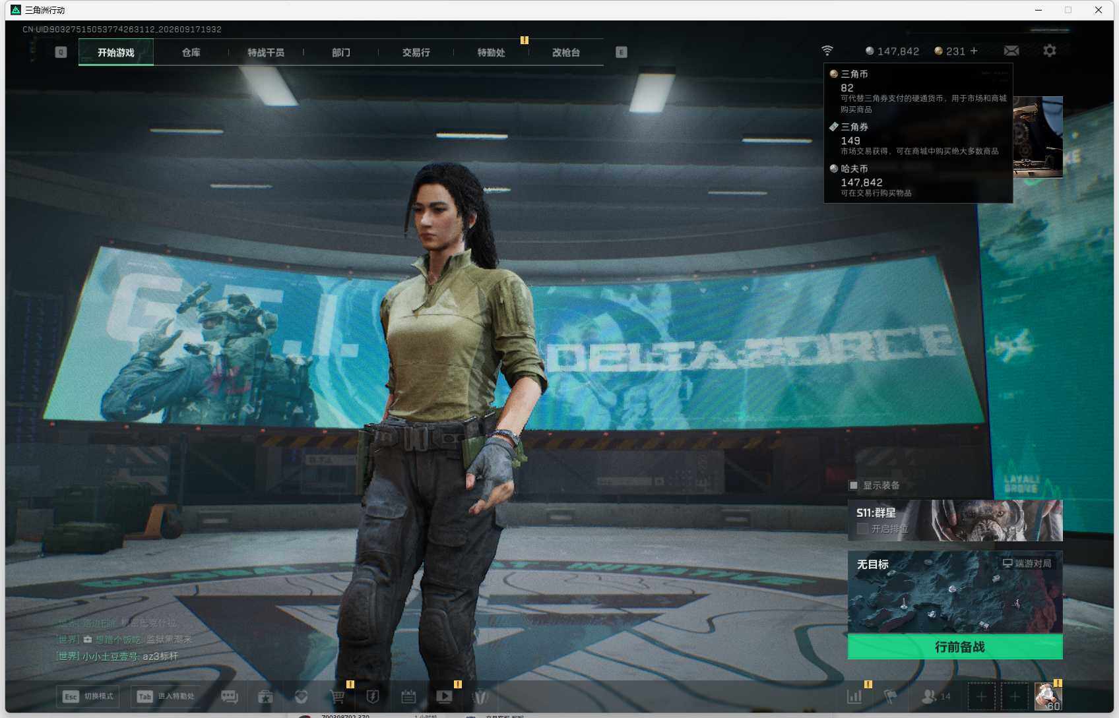Image resolution: width=1119 pixels, height=718 pixels.
Task: Go to the 部门 tab
Action: [341, 52]
